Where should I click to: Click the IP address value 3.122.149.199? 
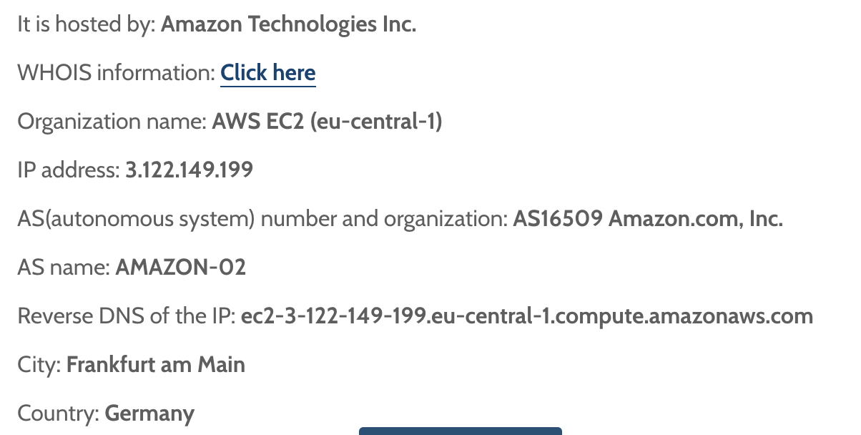tap(189, 170)
